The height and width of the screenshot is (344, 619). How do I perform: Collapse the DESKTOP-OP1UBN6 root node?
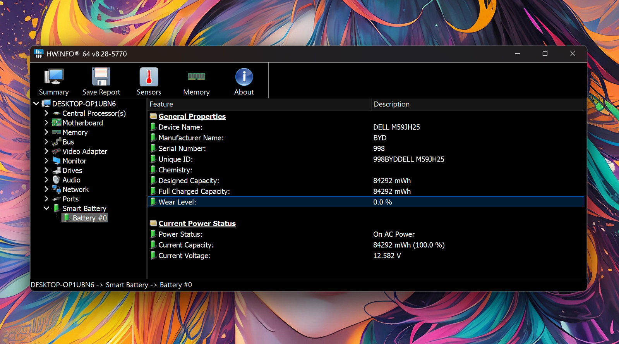click(36, 103)
